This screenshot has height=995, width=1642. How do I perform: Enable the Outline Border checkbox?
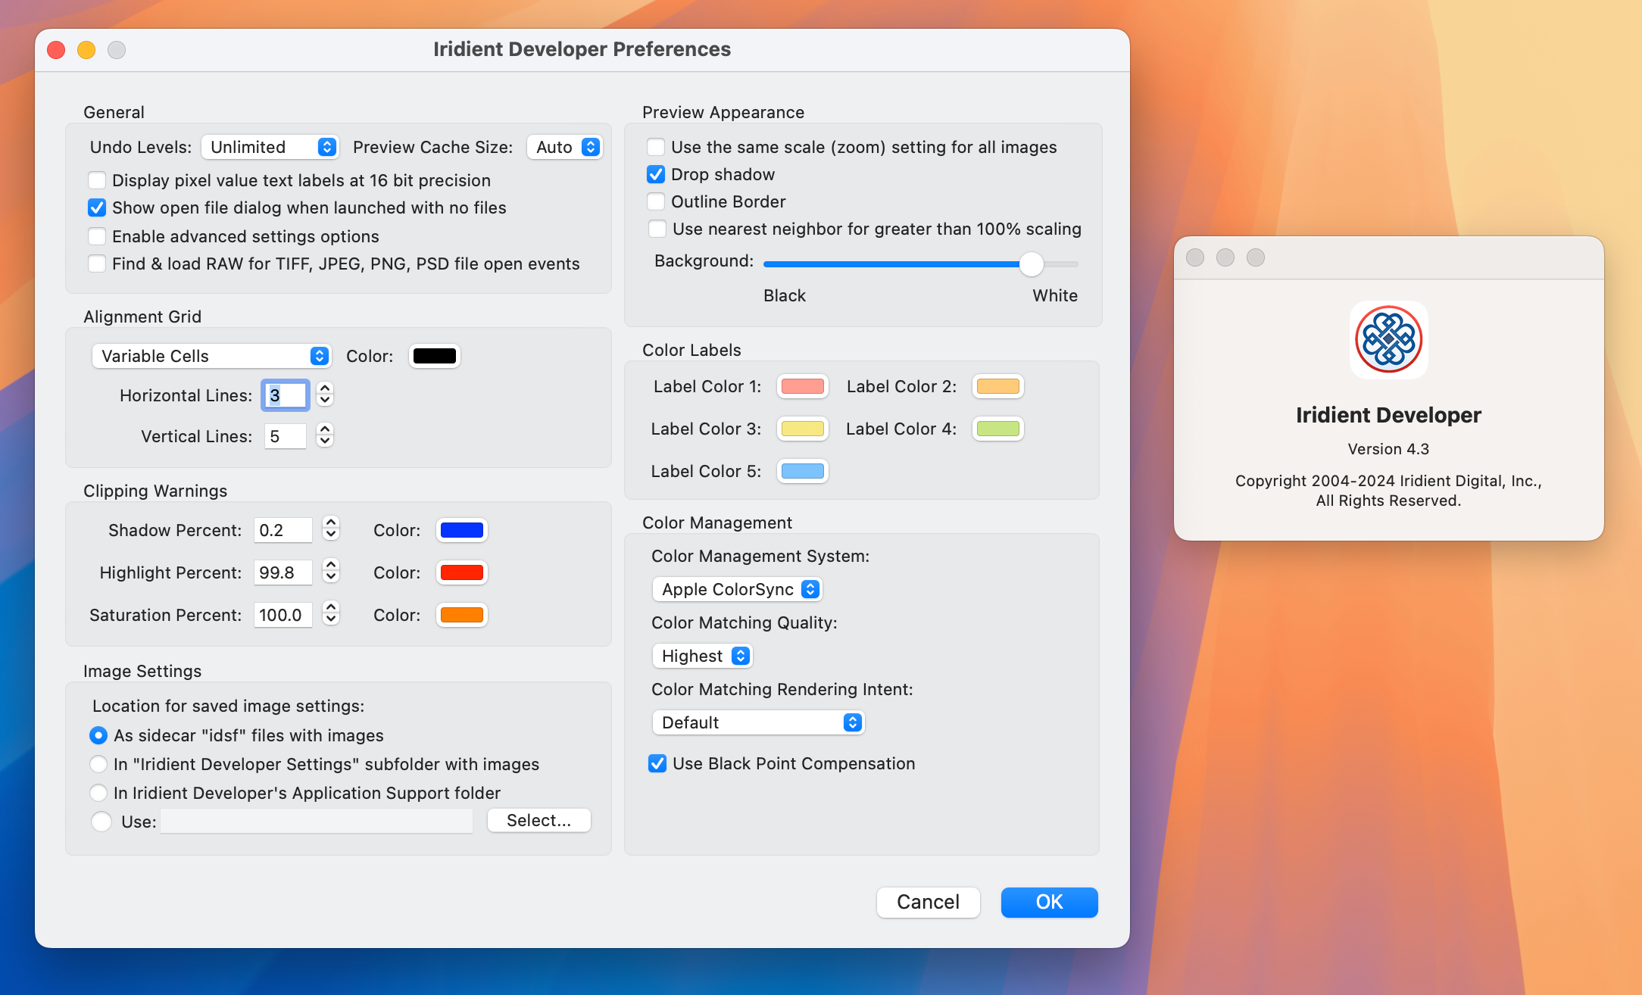(x=656, y=201)
